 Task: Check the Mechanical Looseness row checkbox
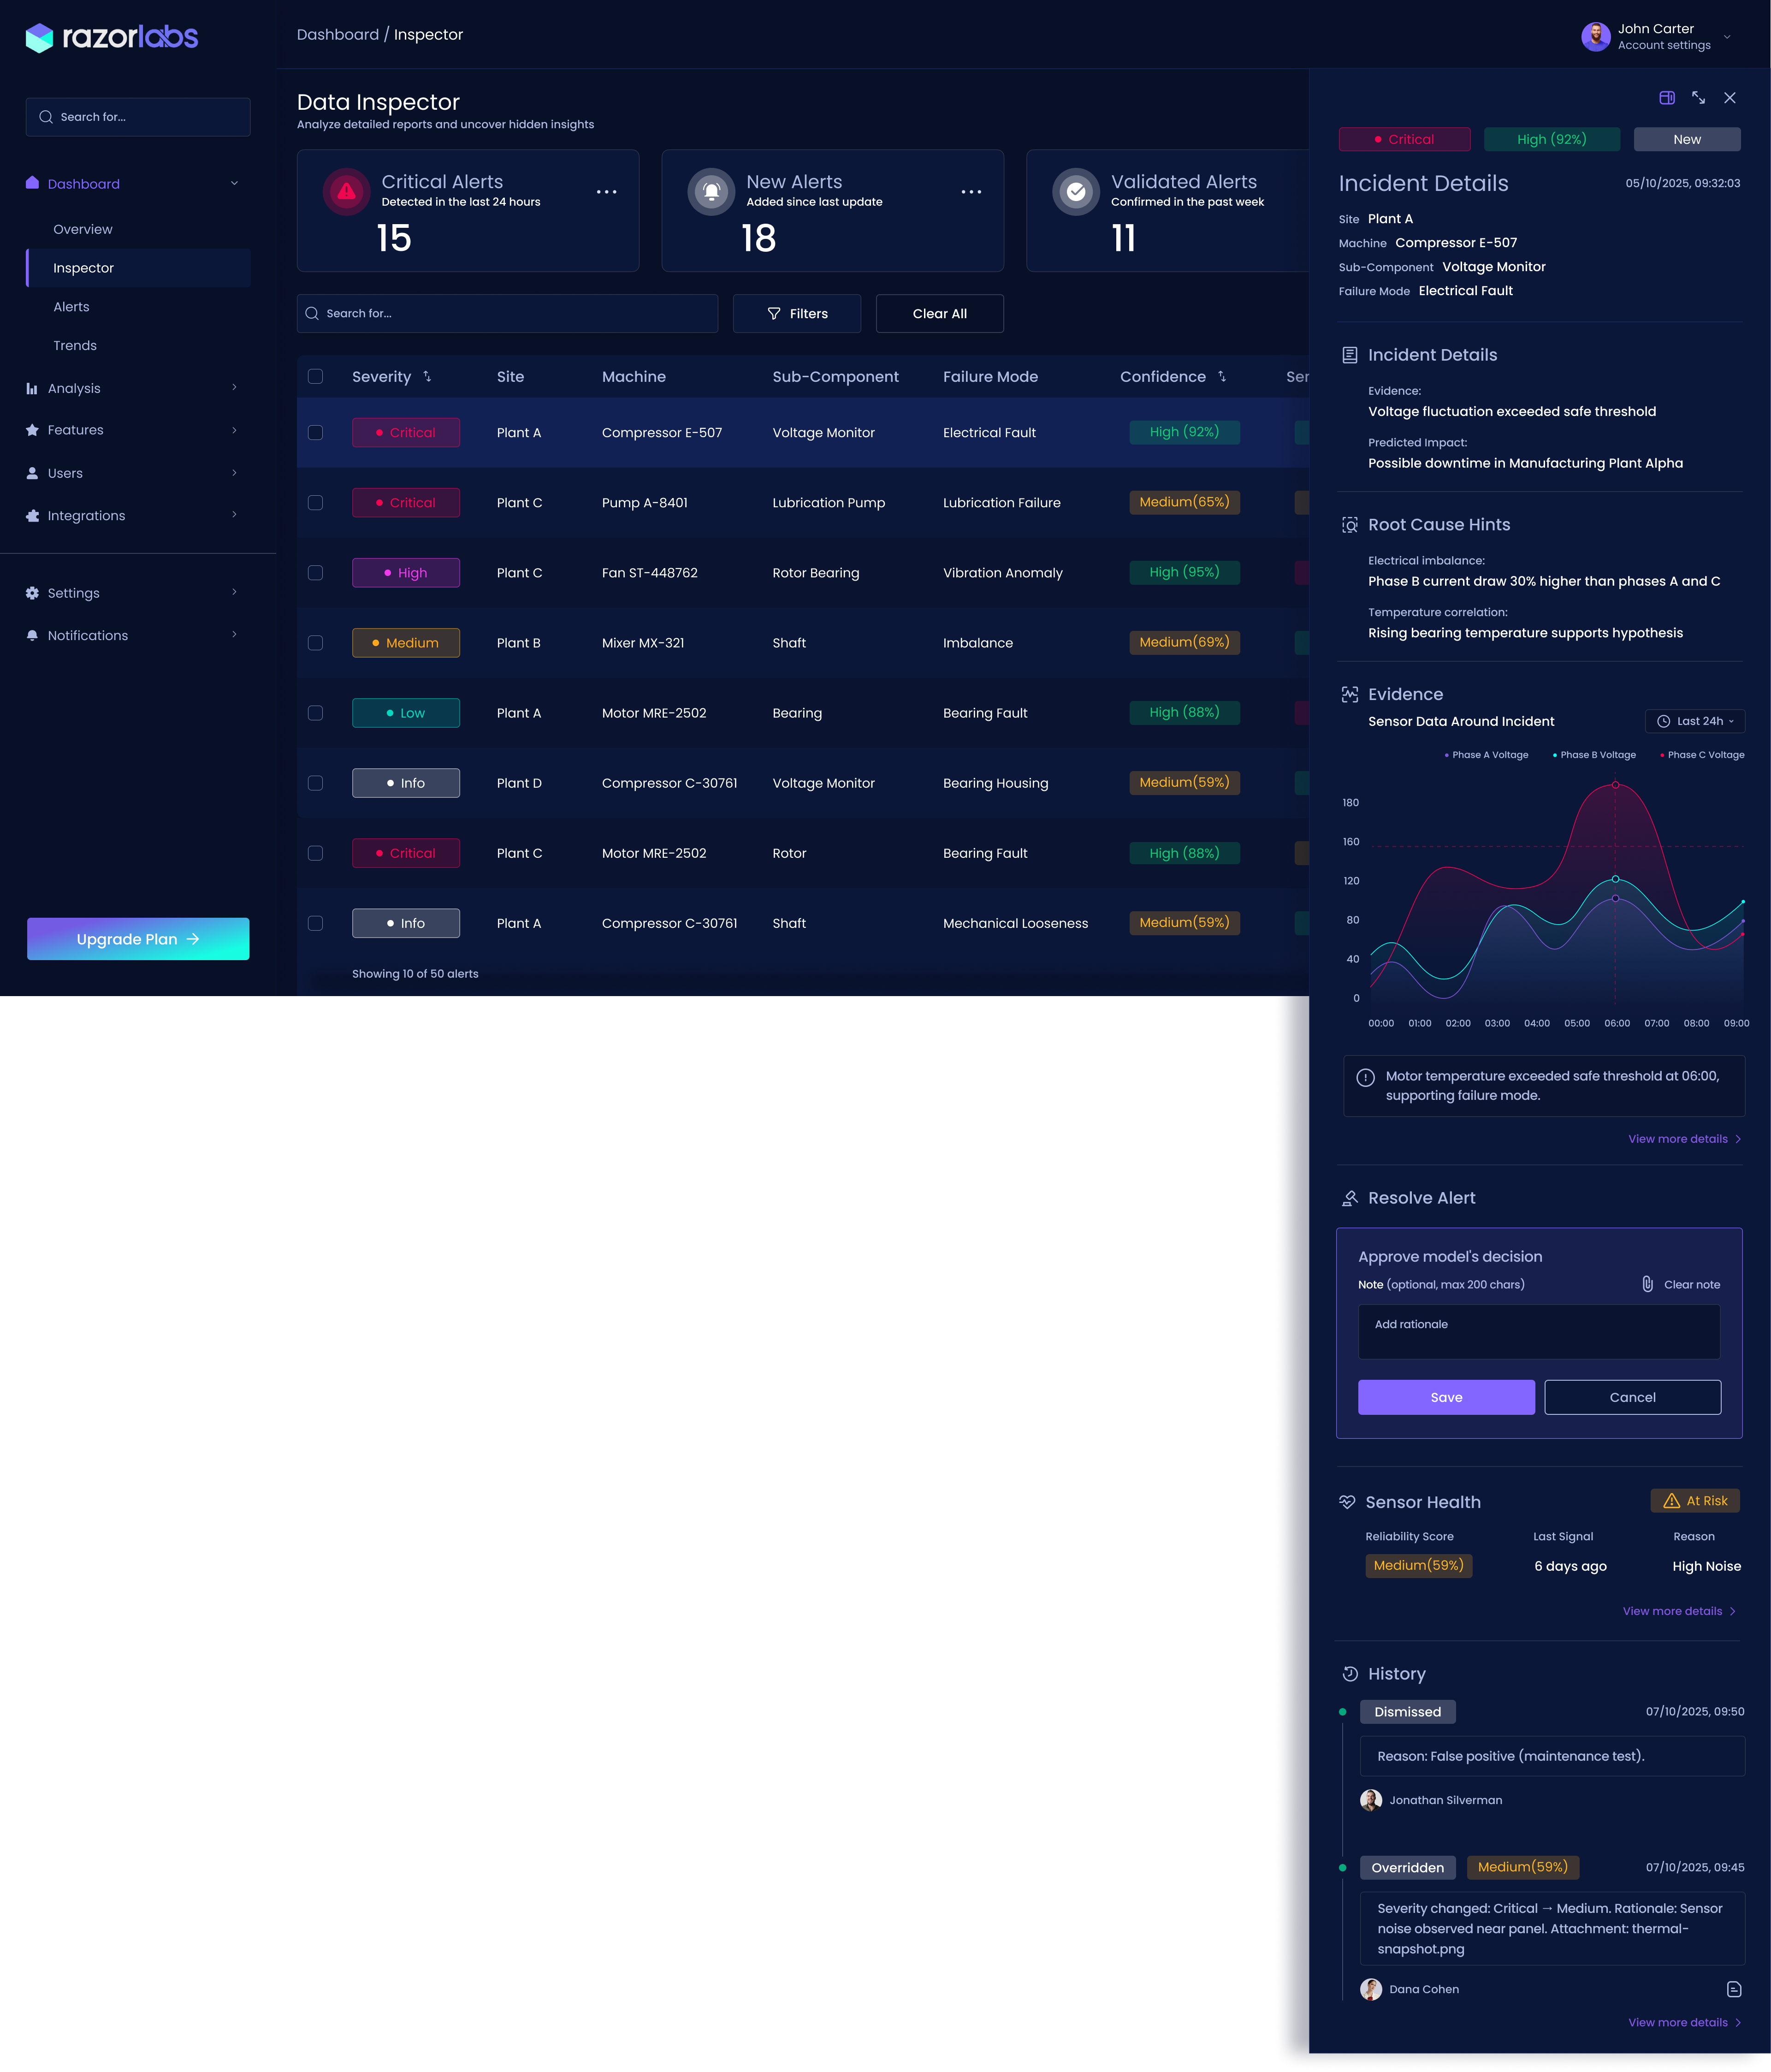(315, 923)
